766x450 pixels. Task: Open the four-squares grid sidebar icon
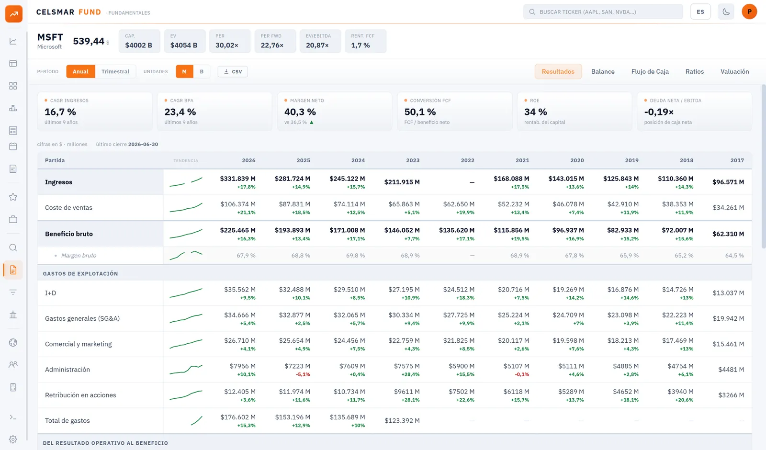[13, 86]
